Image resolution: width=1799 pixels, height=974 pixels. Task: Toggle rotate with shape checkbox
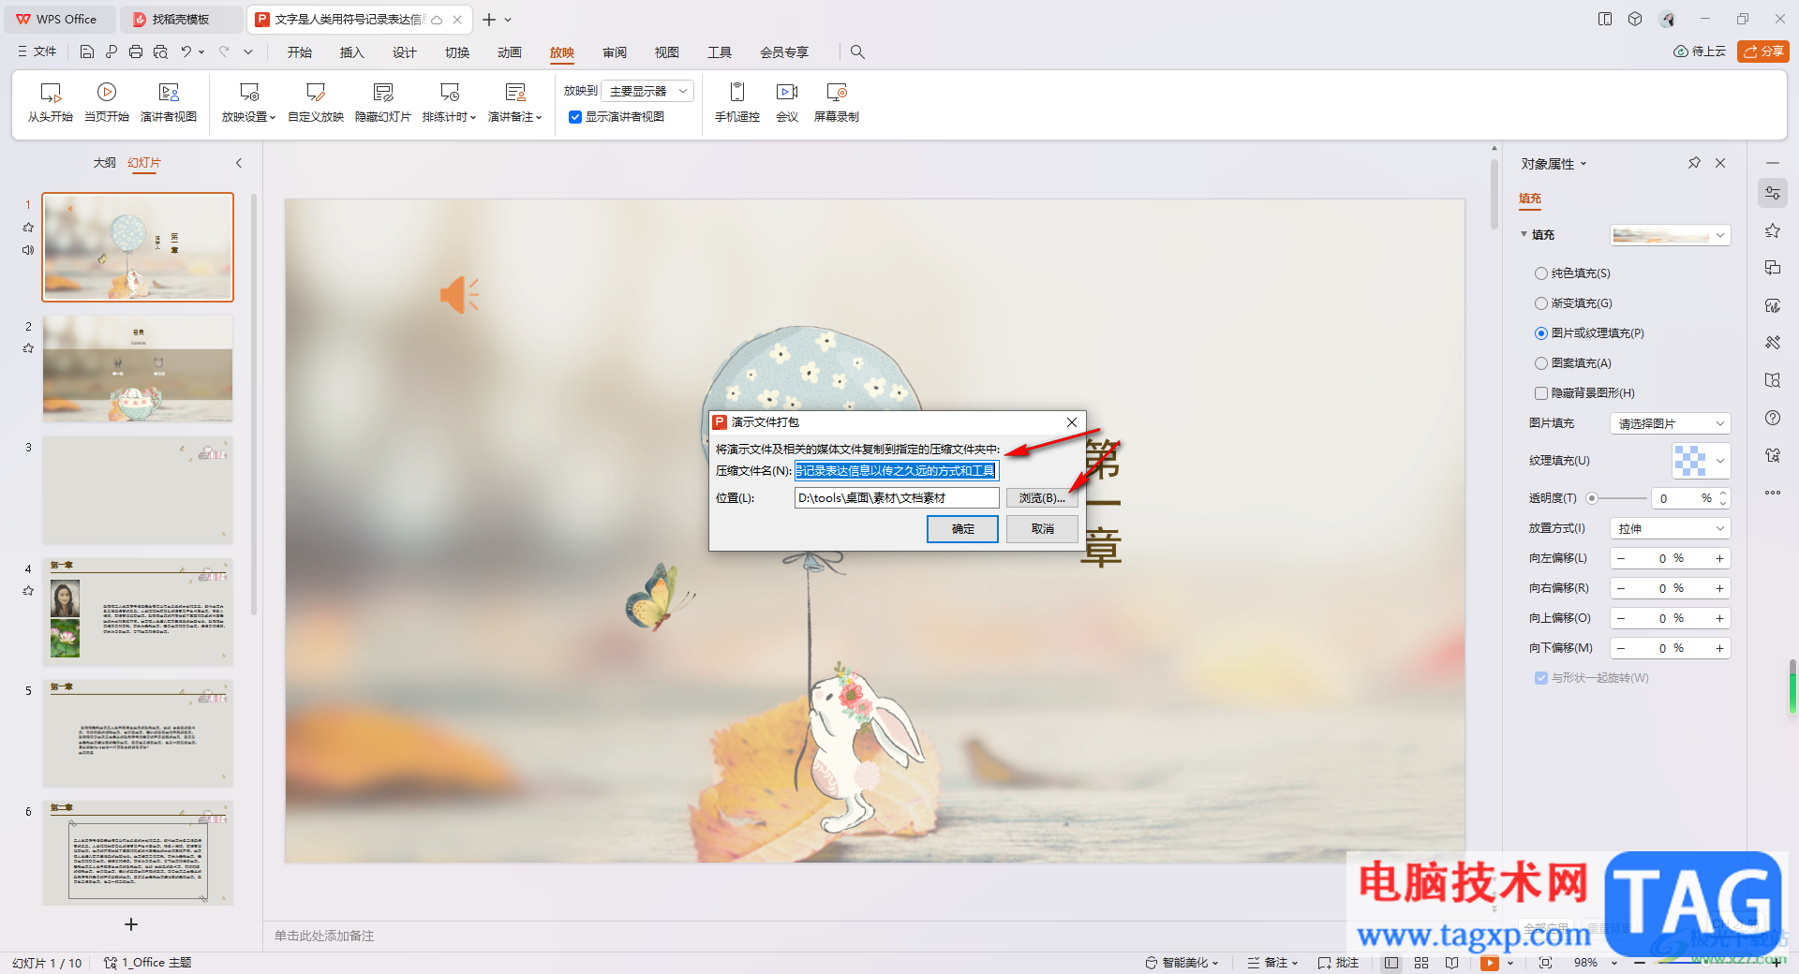pos(1541,678)
